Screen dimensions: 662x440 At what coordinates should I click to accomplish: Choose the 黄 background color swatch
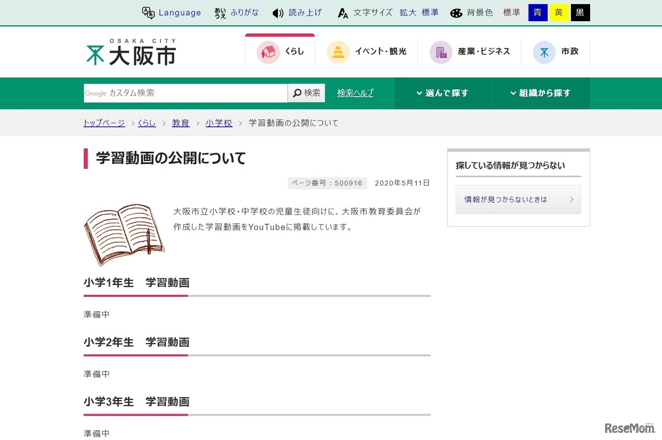559,12
